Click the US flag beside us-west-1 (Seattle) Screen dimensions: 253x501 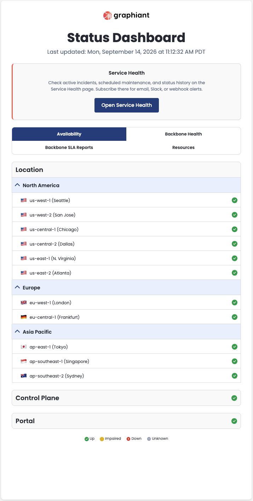tap(24, 200)
